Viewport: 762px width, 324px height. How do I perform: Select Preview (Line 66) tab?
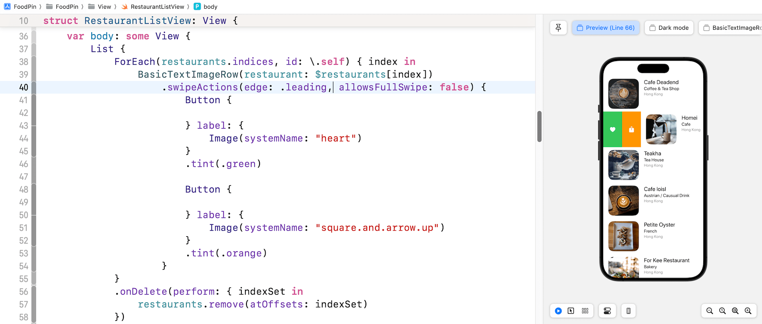[x=606, y=28]
